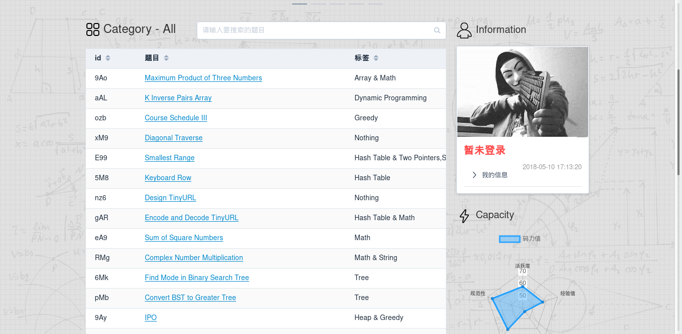This screenshot has width=682, height=334.
Task: Click the Information user icon
Action: 464,30
